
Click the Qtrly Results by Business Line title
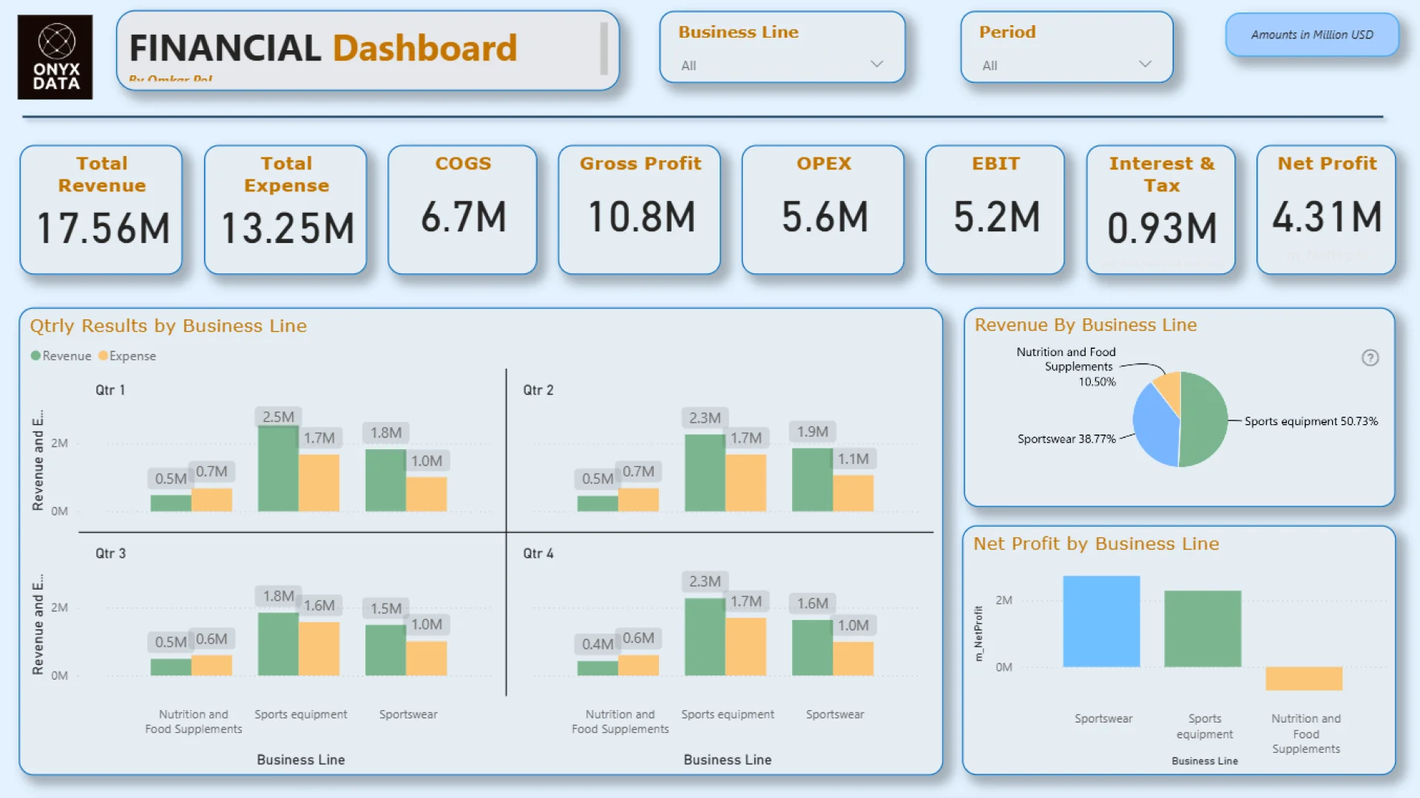[168, 326]
